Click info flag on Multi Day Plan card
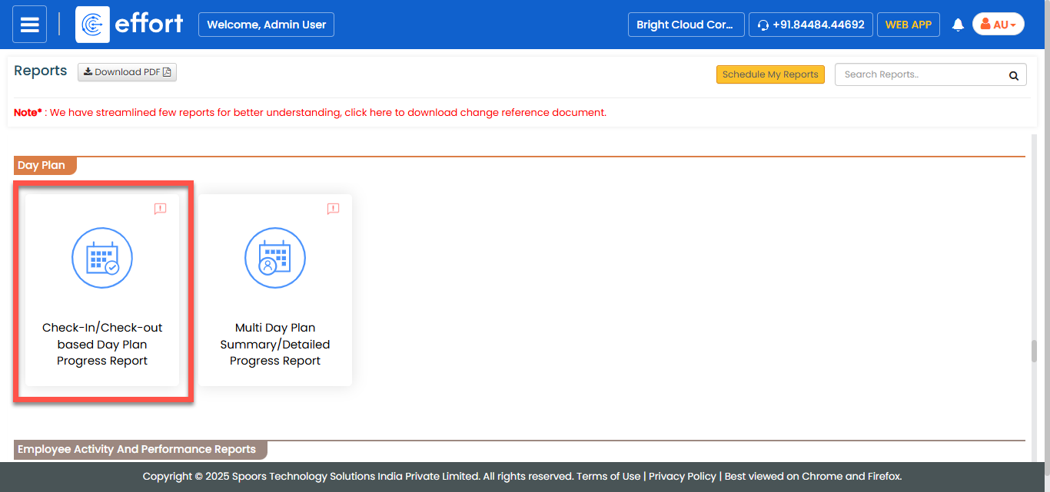This screenshot has height=492, width=1050. point(333,209)
